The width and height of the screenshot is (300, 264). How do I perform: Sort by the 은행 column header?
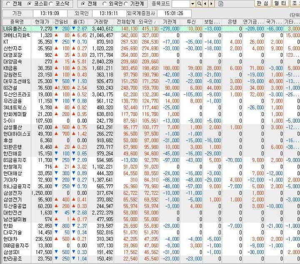(x=232, y=22)
